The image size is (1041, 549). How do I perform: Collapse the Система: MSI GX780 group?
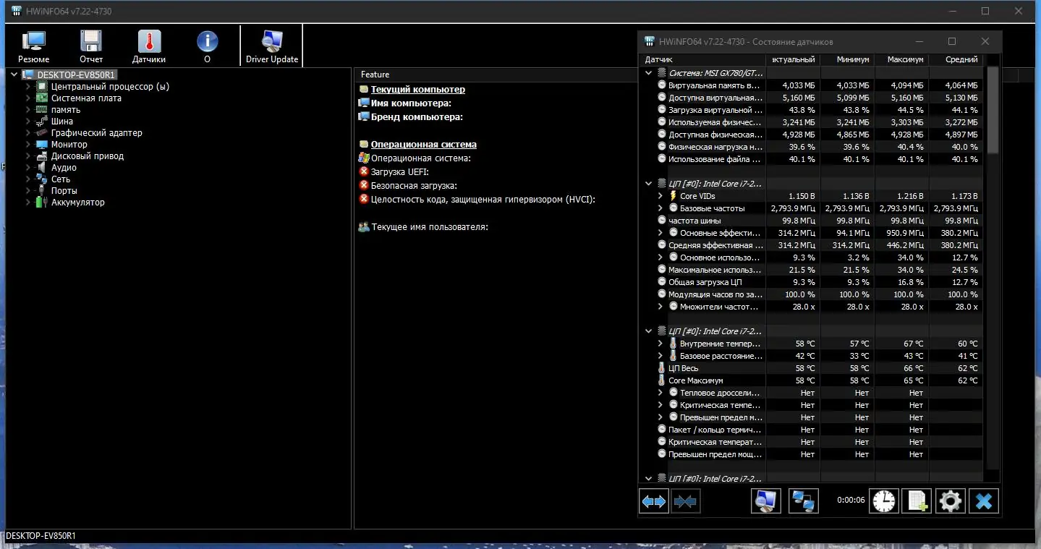click(x=647, y=72)
